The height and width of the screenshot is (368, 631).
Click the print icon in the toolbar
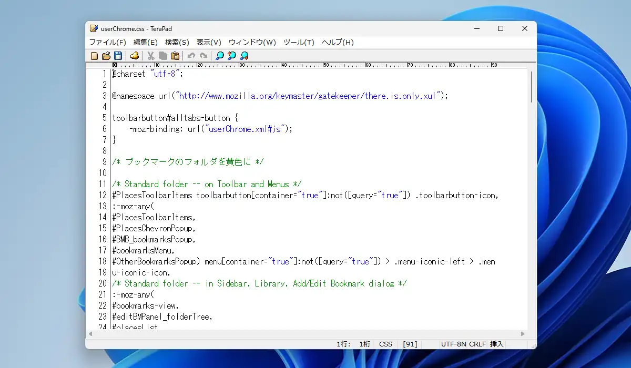click(x=135, y=56)
